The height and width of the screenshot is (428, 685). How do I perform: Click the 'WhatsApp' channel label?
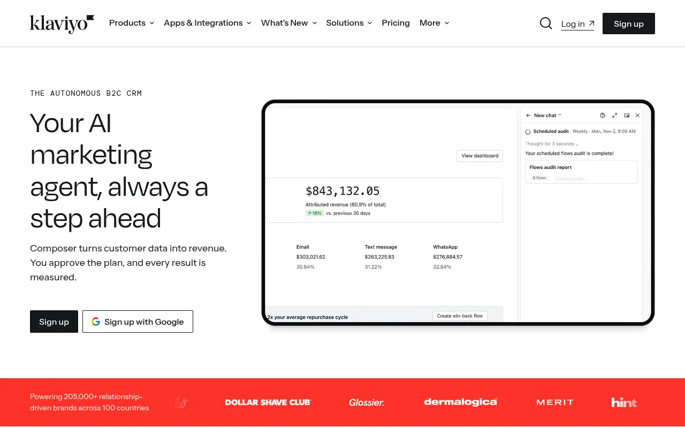point(445,247)
